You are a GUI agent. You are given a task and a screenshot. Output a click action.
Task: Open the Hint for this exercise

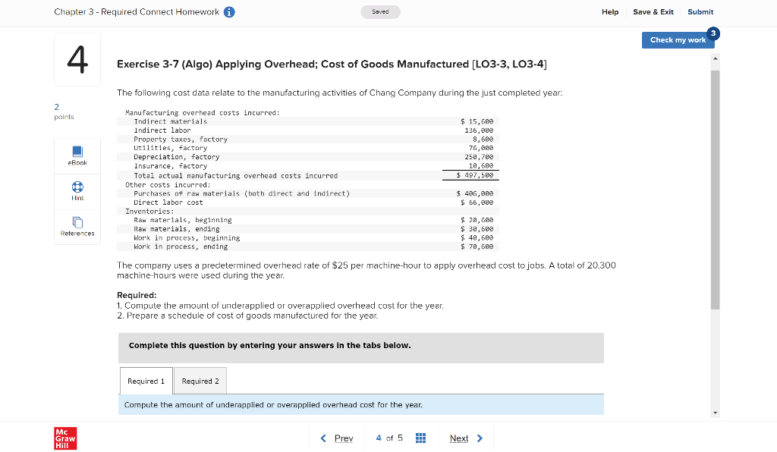77,190
